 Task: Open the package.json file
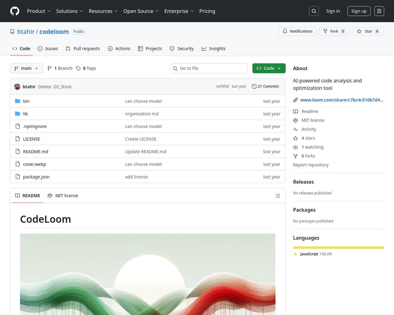(36, 177)
